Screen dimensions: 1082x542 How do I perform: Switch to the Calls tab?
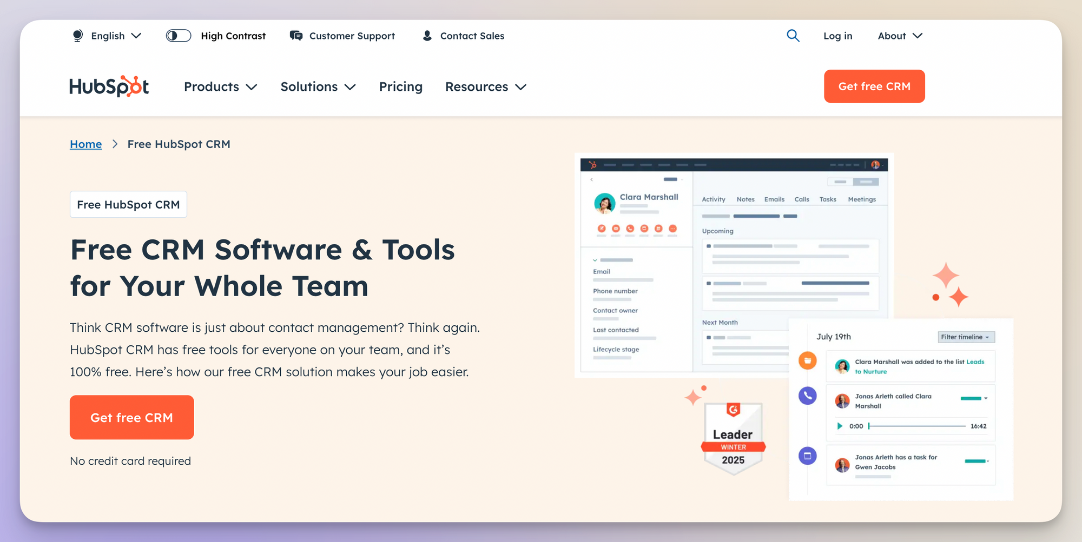802,199
